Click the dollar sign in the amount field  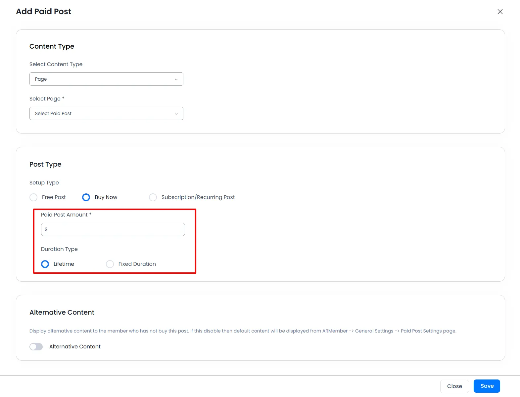[x=46, y=229]
